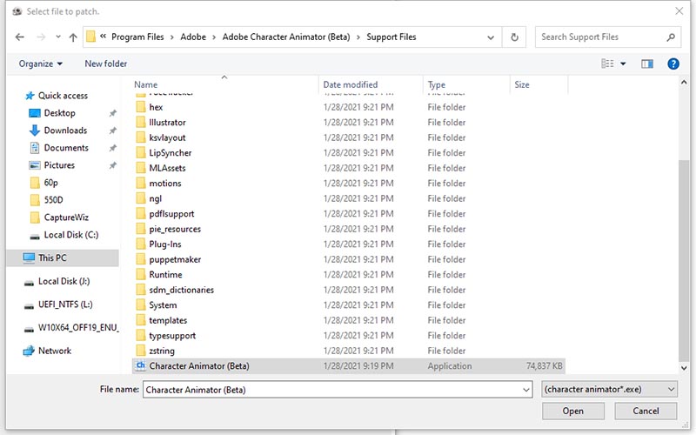Refresh the Support Files folder view

[514, 37]
